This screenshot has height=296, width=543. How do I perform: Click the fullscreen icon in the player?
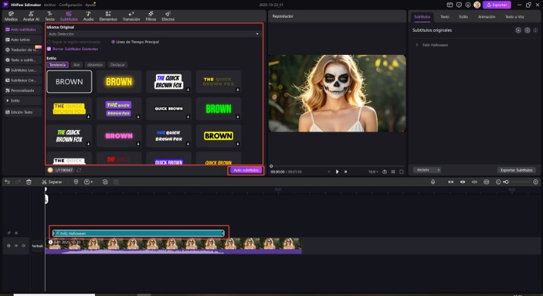[x=402, y=172]
